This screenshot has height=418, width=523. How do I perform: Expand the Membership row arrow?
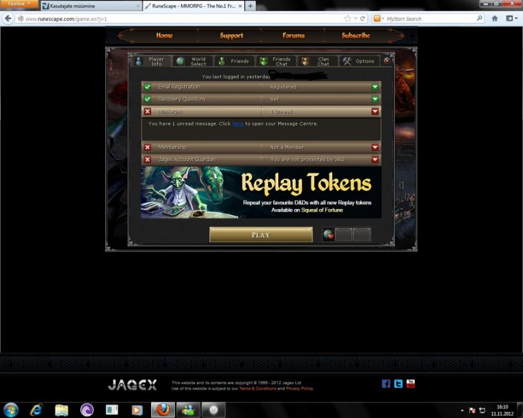(375, 147)
